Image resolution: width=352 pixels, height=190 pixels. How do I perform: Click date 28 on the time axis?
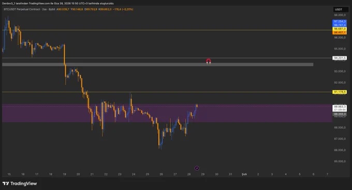pyautogui.click(x=189, y=174)
